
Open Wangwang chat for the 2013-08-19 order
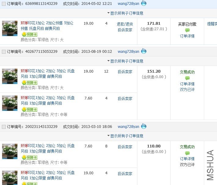144,51
